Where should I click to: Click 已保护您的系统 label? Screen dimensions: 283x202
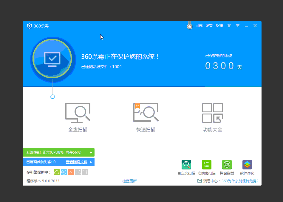(219, 56)
